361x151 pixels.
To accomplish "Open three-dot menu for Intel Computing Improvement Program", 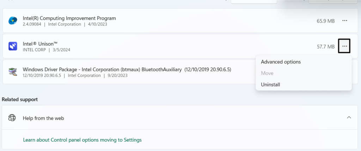I will point(344,21).
